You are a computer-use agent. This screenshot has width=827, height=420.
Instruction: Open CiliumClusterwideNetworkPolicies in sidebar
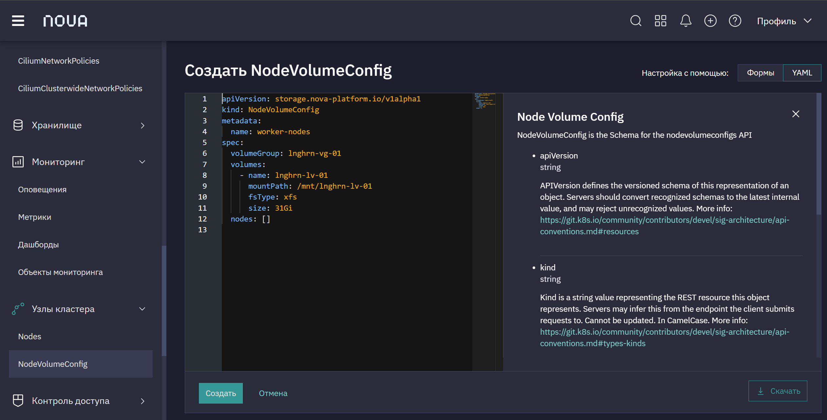pyautogui.click(x=80, y=88)
